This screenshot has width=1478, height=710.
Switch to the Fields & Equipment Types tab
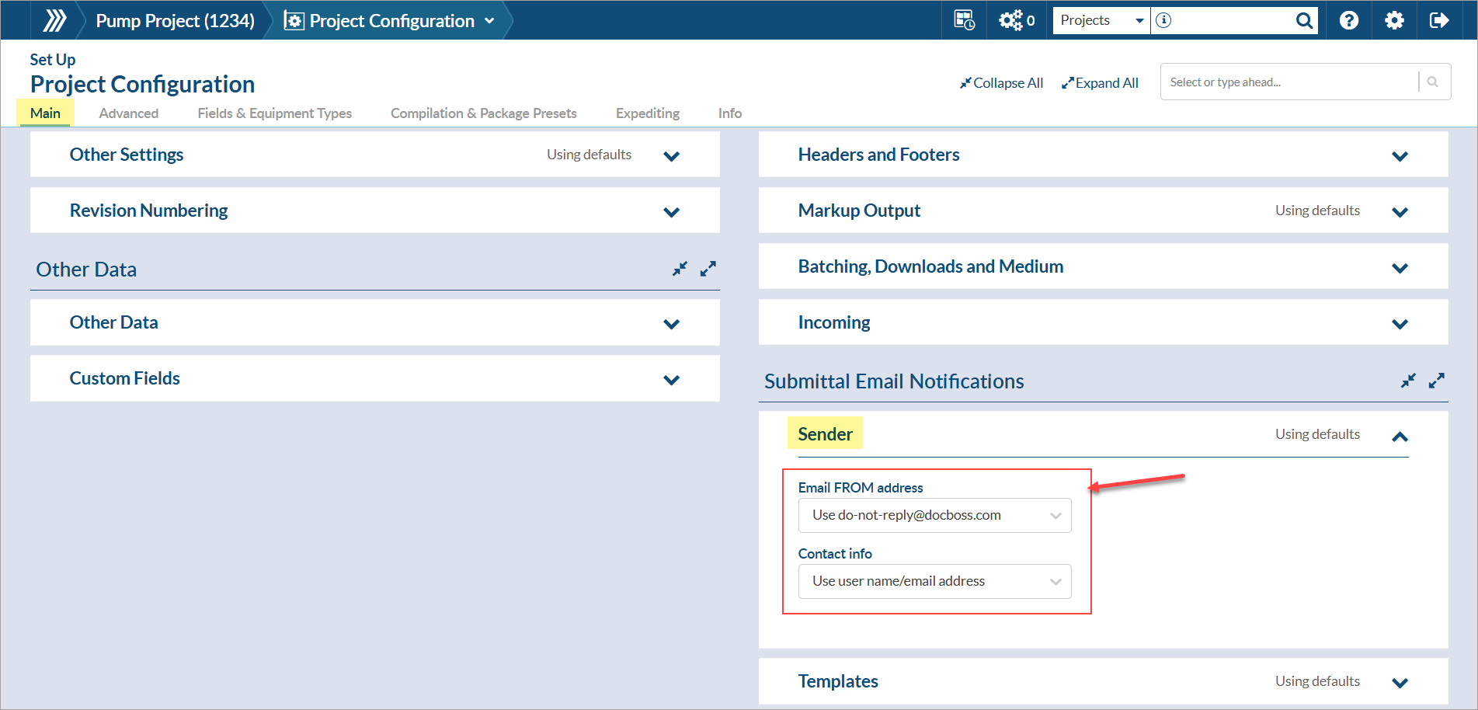click(x=274, y=113)
